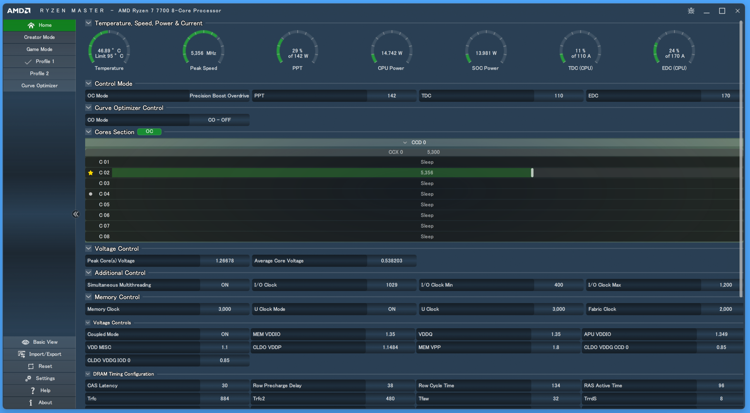Click the Import/Export button
750x413 pixels.
(39, 354)
